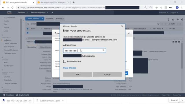Open the Chrome profile avatar
Viewport: 185px width, 104px height.
177,8
